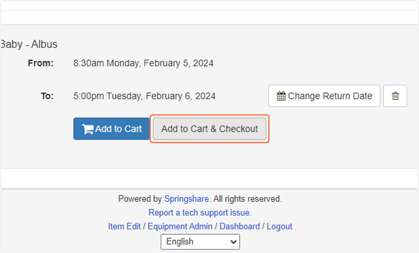
Task: Click the trash can delete icon
Action: [x=395, y=96]
